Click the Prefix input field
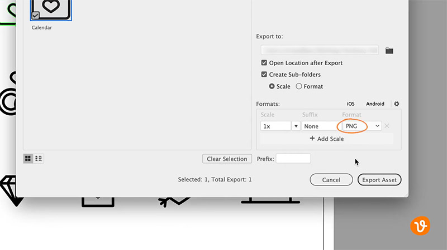The image size is (447, 250). tap(293, 159)
